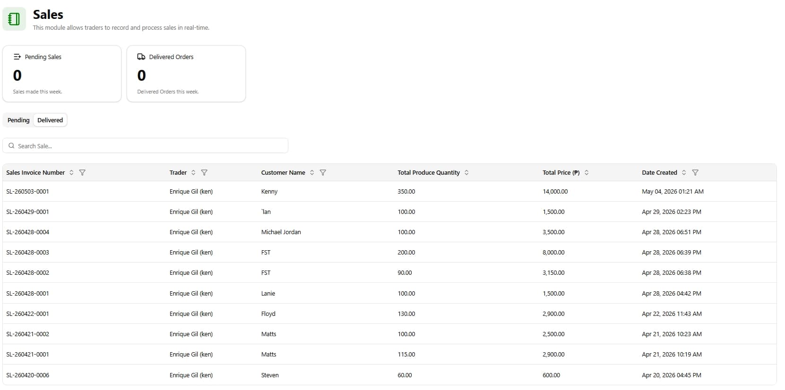The image size is (785, 390).
Task: Sort by Total Produce Quantity arrows
Action: 466,172
